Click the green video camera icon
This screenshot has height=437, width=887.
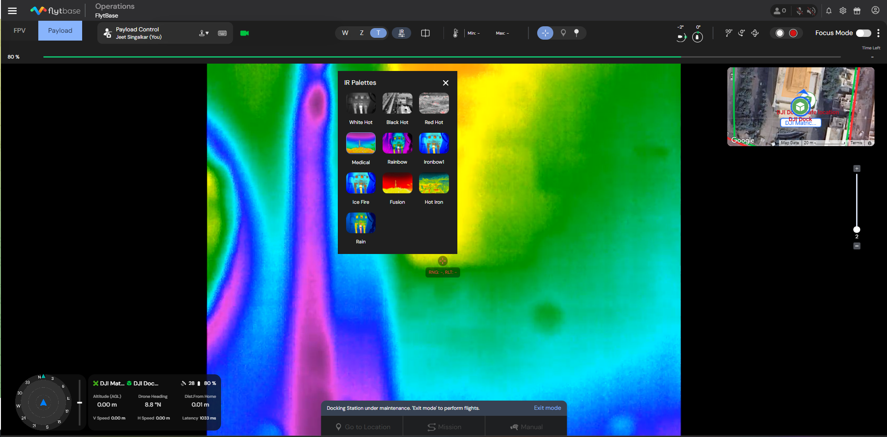pos(245,33)
